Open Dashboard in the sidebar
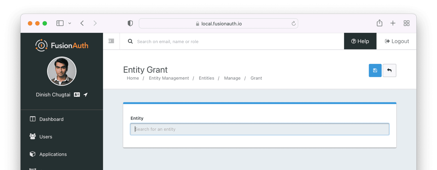 click(51, 119)
